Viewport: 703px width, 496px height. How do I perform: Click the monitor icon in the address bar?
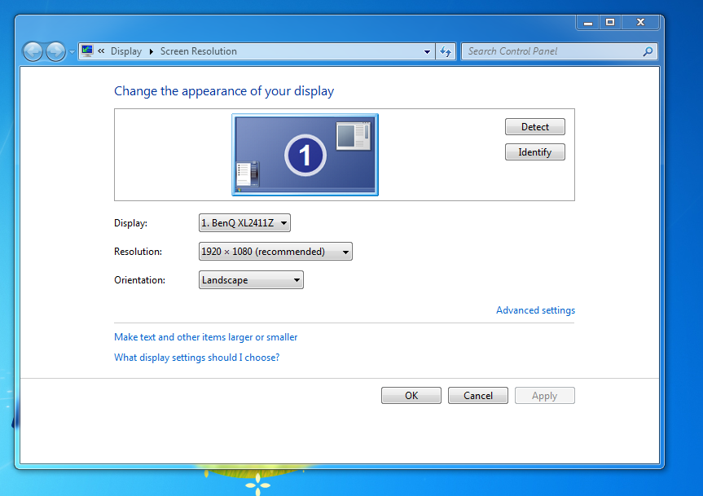pos(87,51)
